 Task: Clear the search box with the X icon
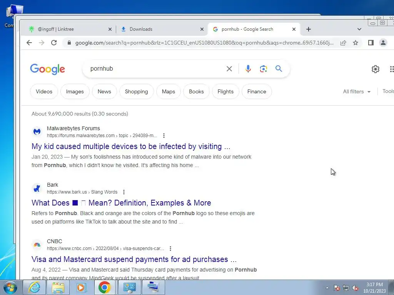(229, 69)
